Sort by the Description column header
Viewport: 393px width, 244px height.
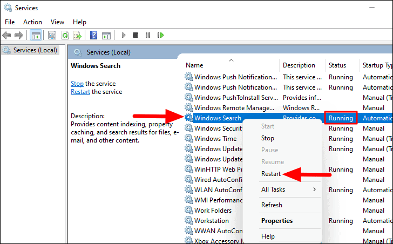point(299,65)
